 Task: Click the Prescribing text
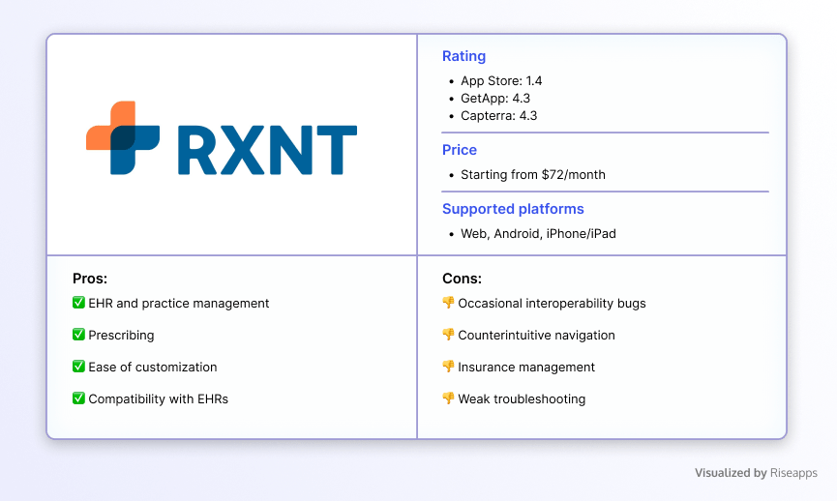121,336
